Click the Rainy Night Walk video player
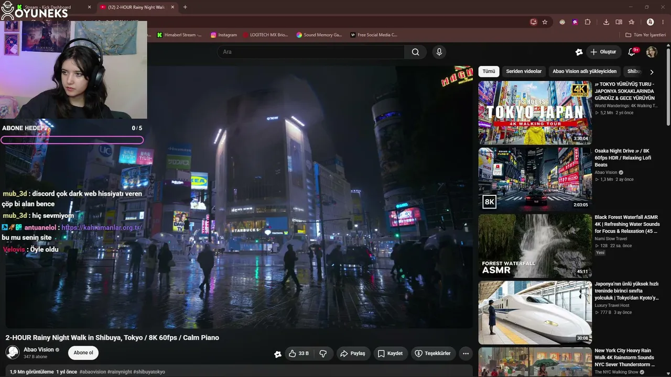671x377 pixels. (239, 197)
